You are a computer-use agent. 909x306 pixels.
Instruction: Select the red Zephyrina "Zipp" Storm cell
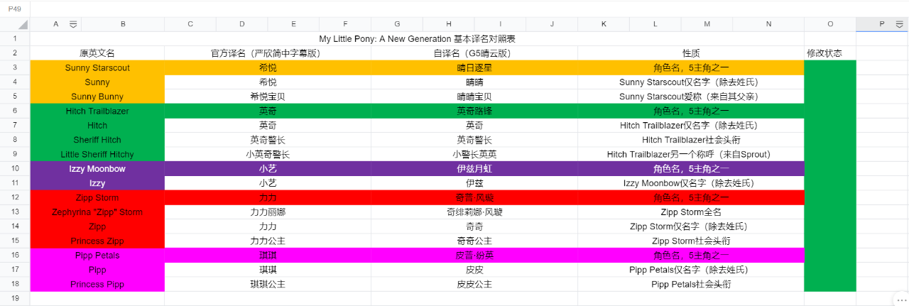(97, 212)
